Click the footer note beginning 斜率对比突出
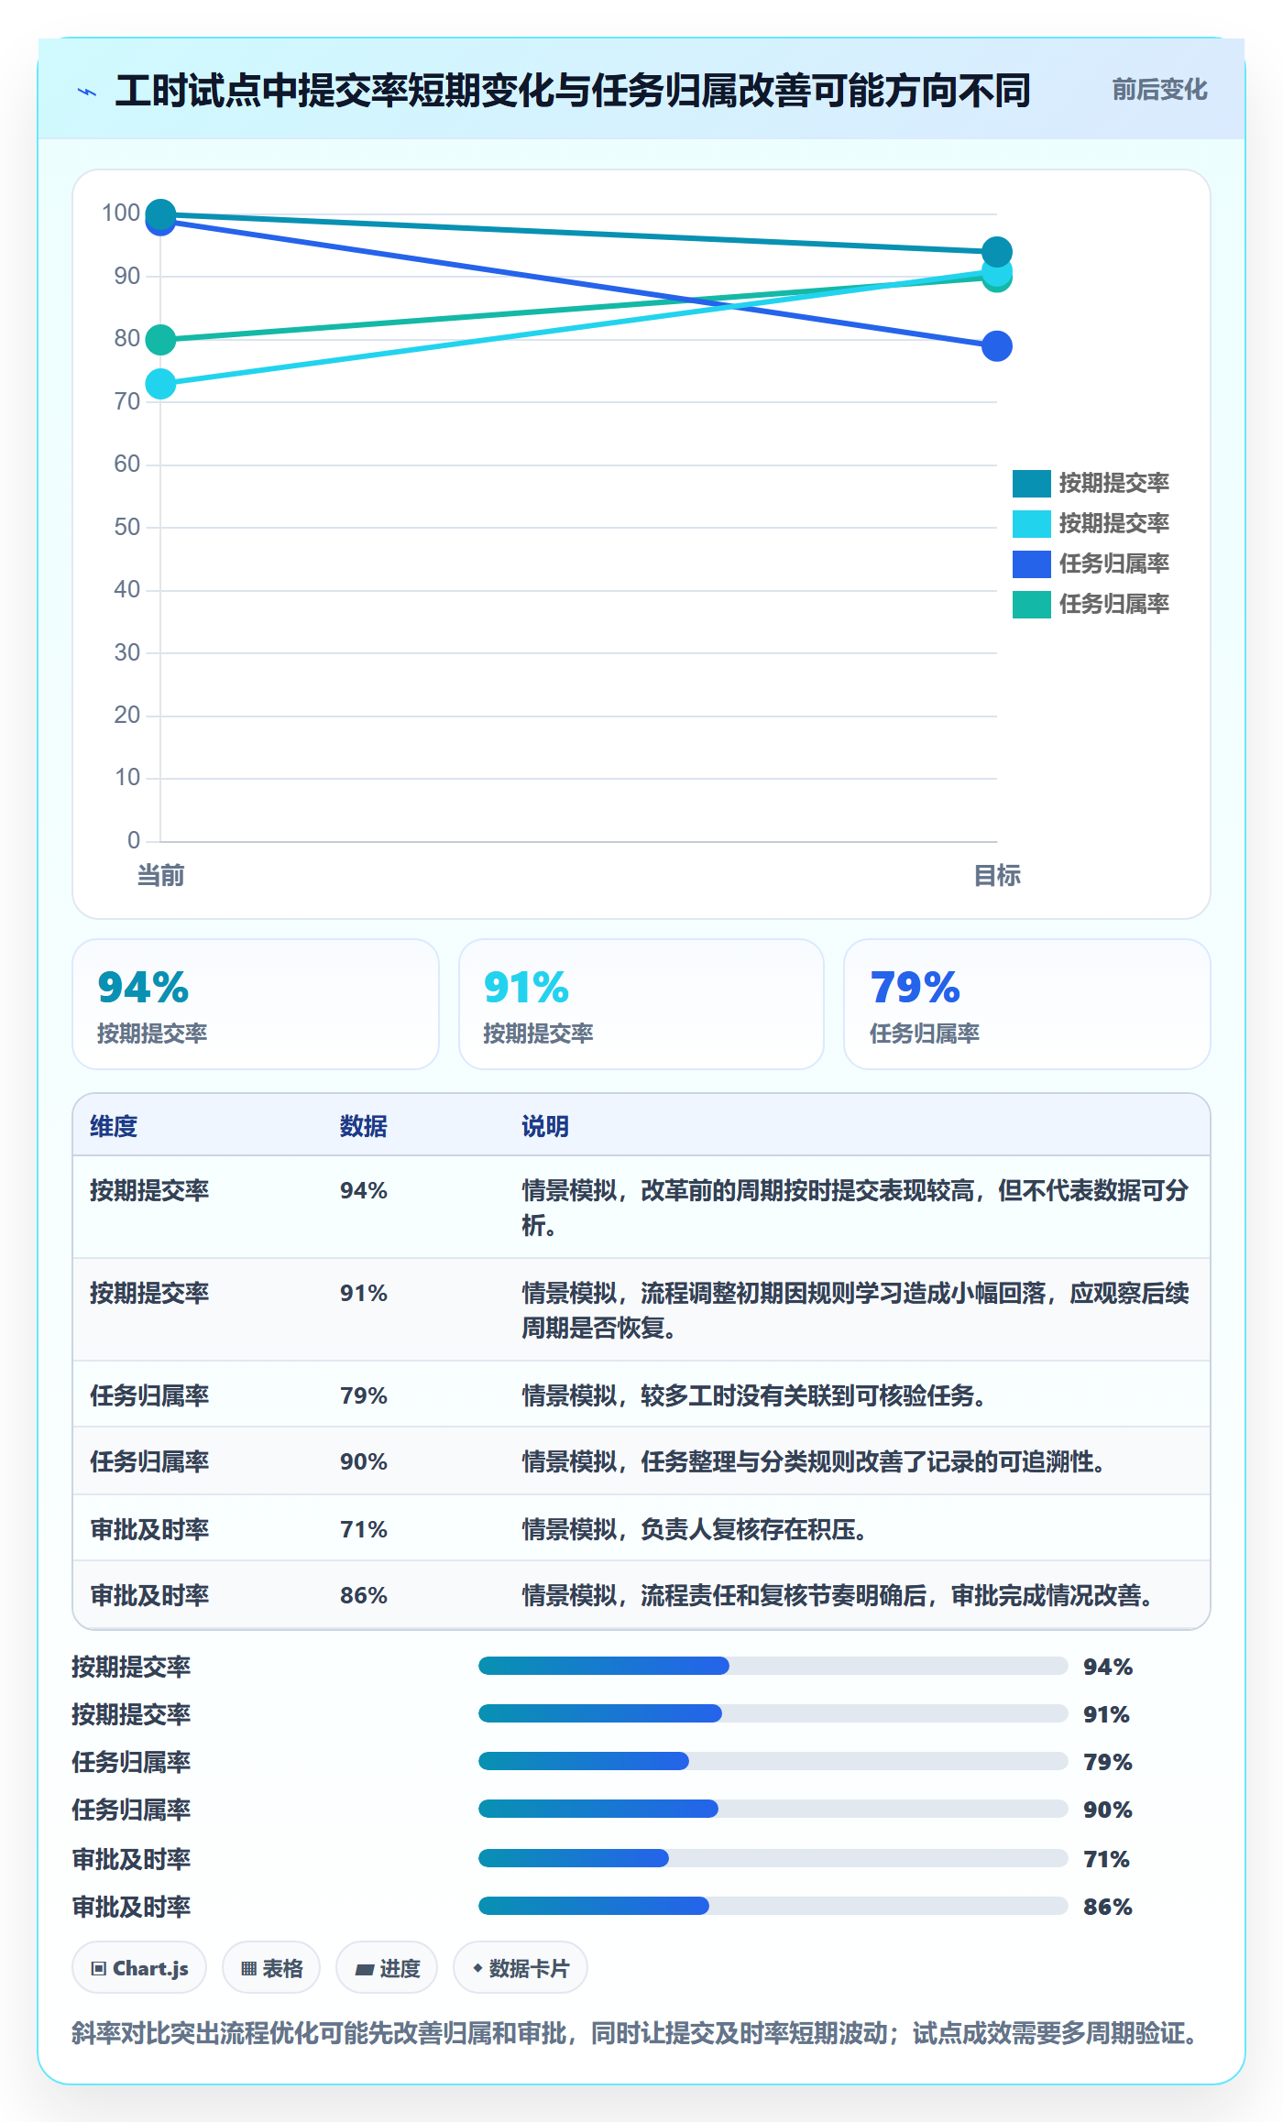1283x2122 pixels. tap(636, 2033)
